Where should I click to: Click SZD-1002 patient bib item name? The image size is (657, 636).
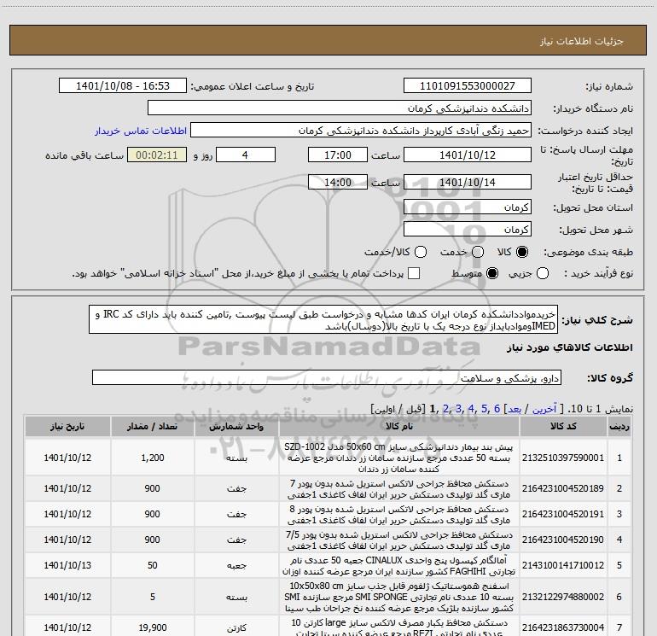(399, 458)
